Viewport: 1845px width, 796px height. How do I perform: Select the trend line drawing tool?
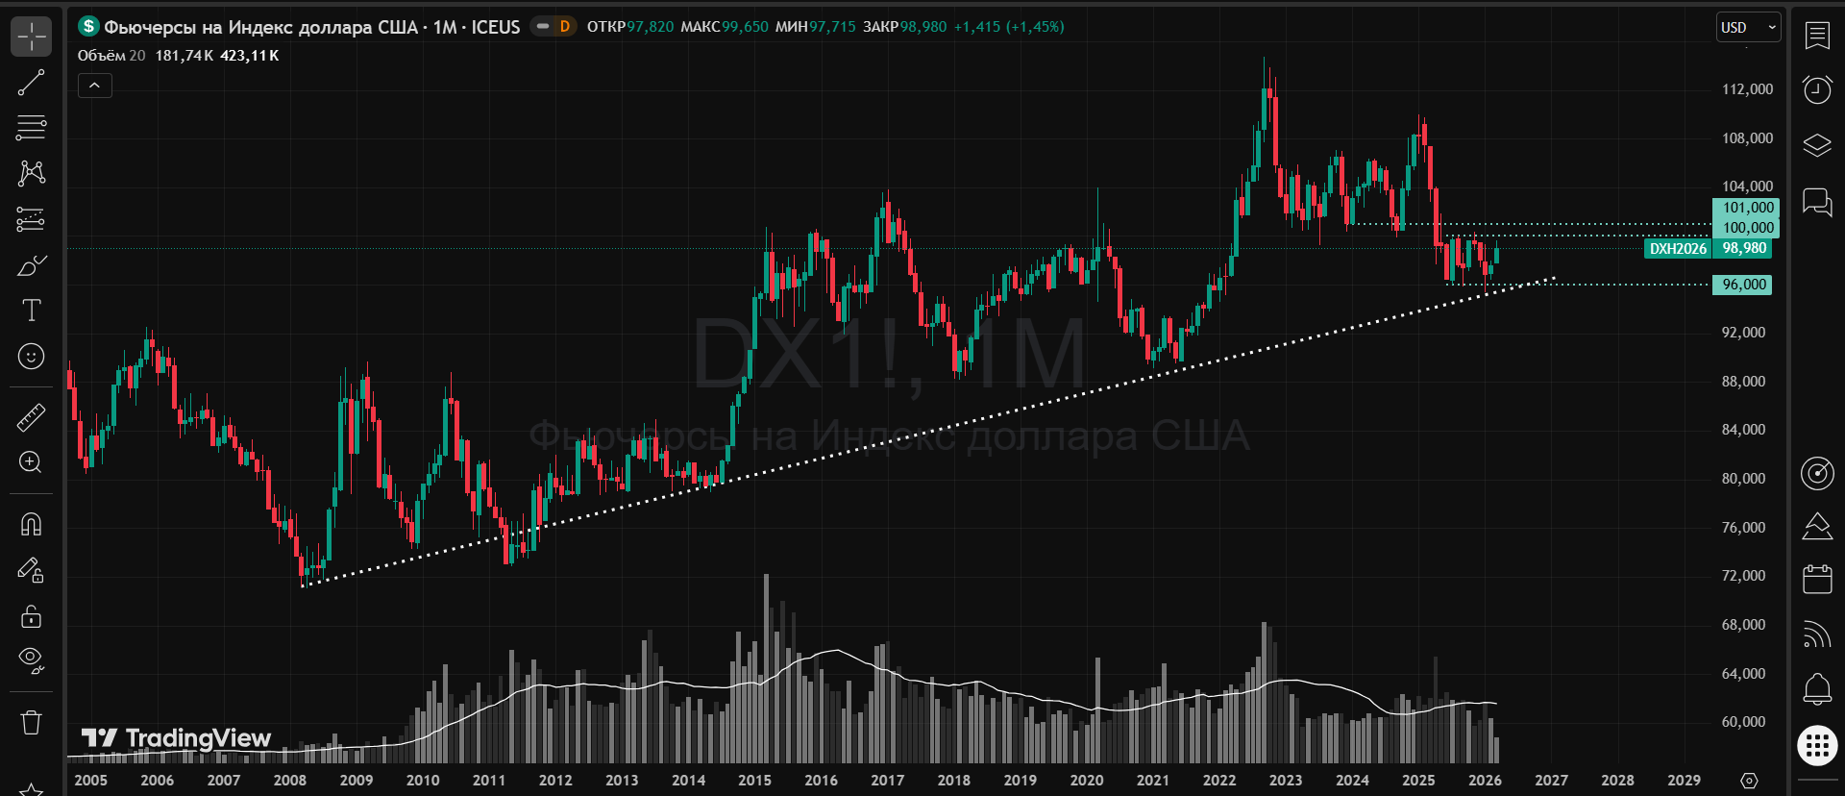(x=32, y=83)
